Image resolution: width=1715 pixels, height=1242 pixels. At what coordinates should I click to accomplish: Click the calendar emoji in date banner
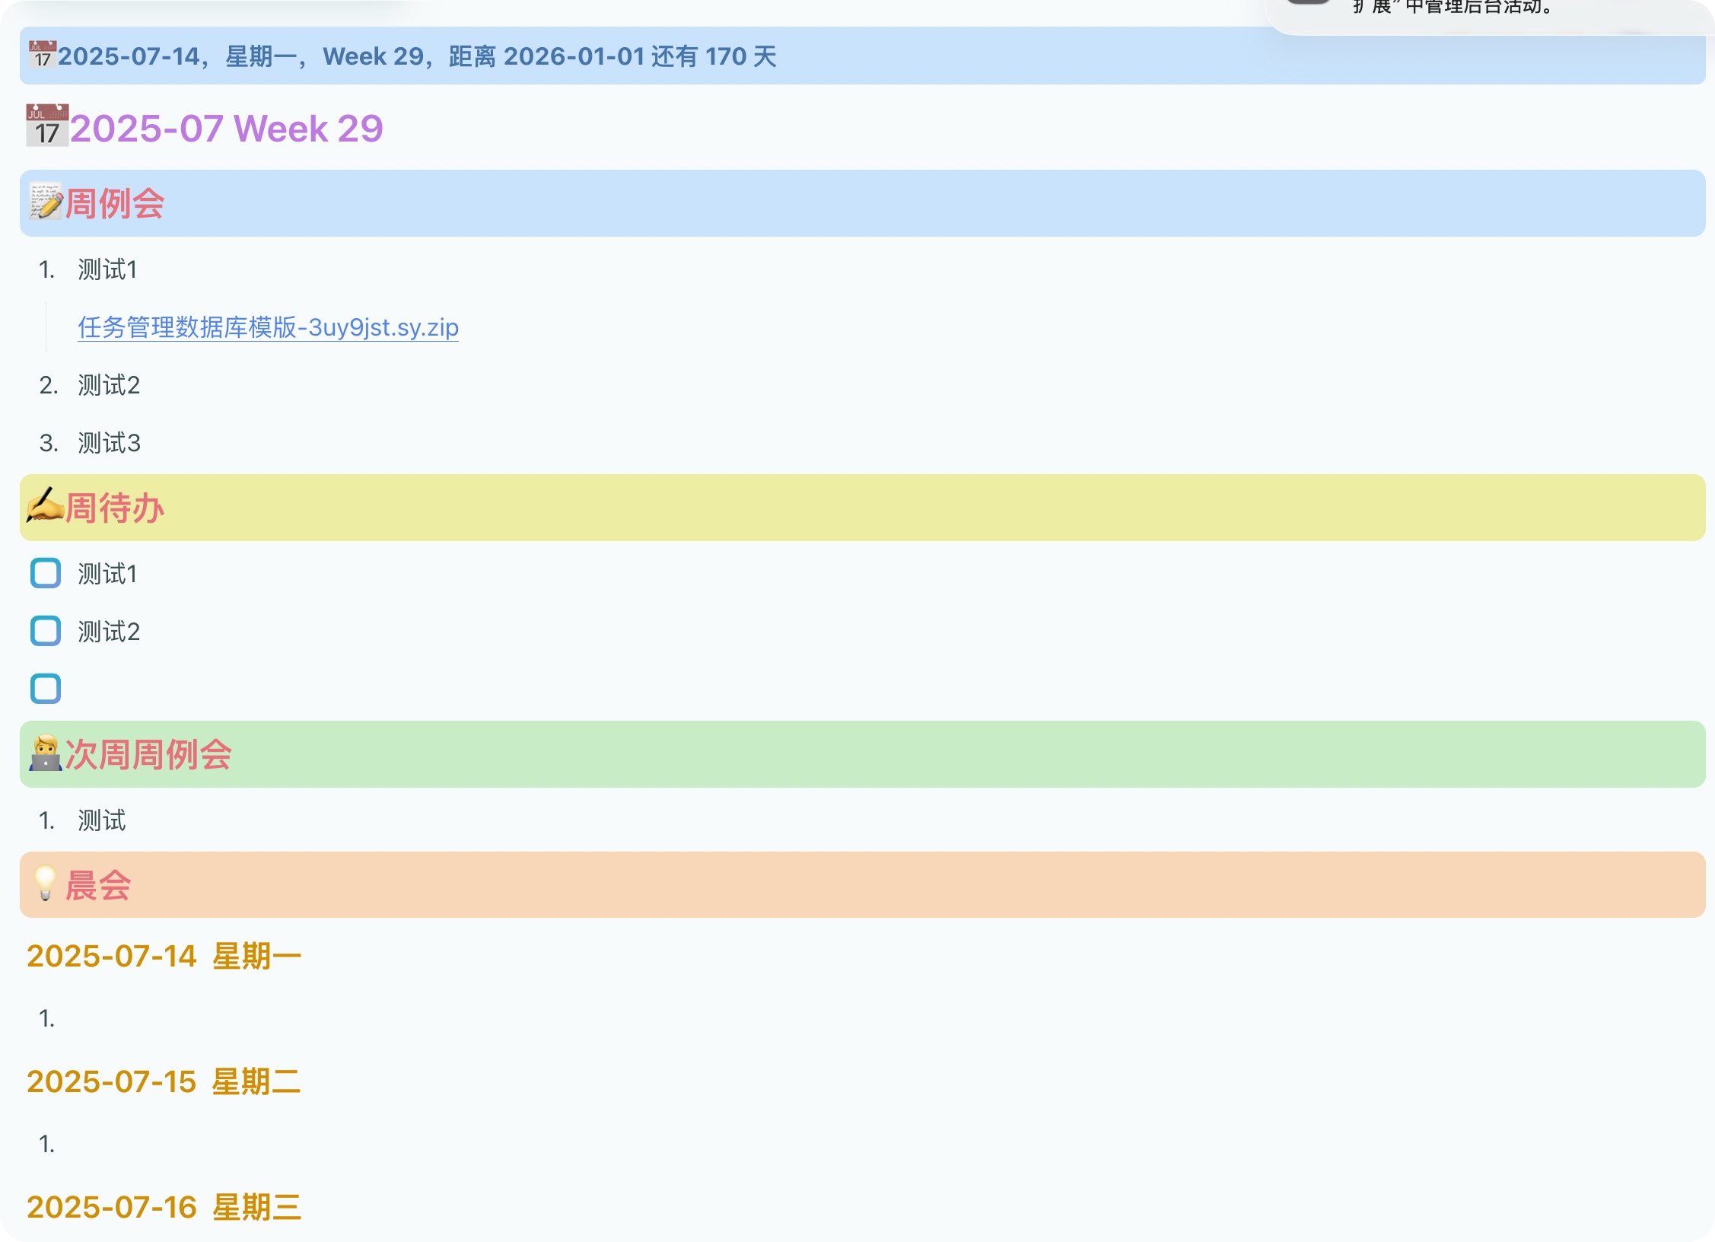point(43,56)
